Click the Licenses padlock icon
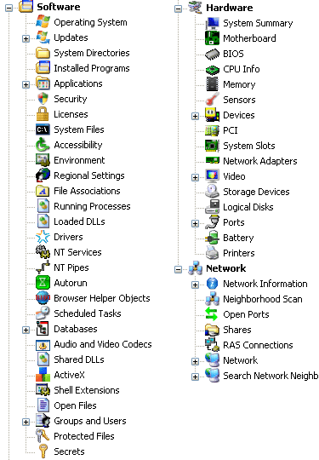 [43, 114]
